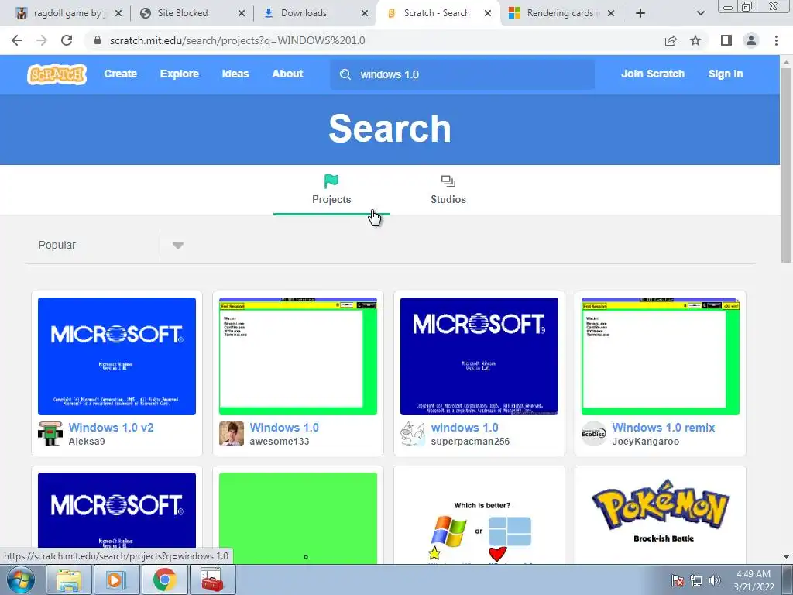
Task: Click the Chrome taskbar icon
Action: (x=164, y=580)
